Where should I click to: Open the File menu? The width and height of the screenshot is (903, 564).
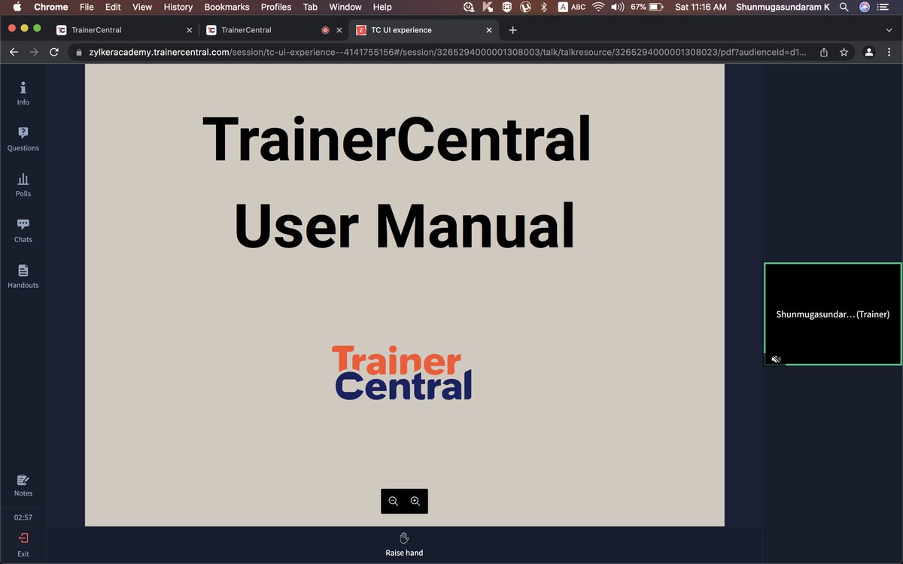click(87, 7)
